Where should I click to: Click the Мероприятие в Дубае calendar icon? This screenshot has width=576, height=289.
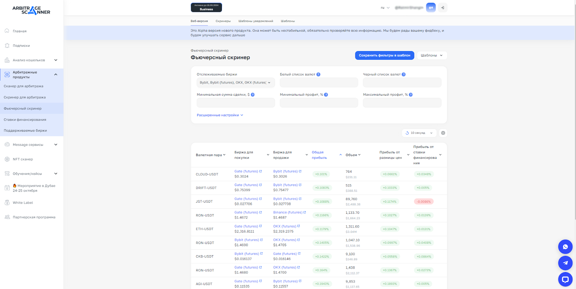[7, 188]
